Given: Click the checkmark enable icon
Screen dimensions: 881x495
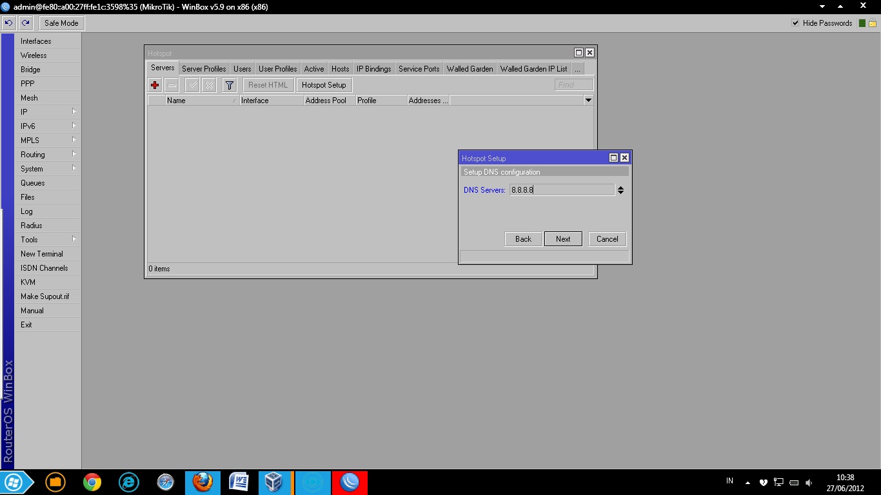Looking at the screenshot, I should click(x=192, y=85).
